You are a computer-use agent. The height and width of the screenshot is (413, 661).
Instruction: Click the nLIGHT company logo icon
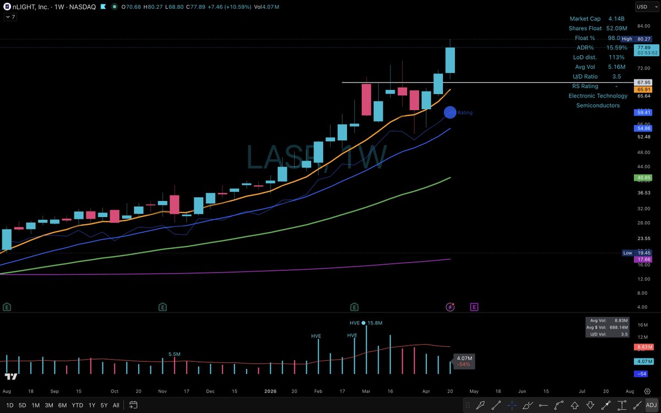[x=8, y=7]
